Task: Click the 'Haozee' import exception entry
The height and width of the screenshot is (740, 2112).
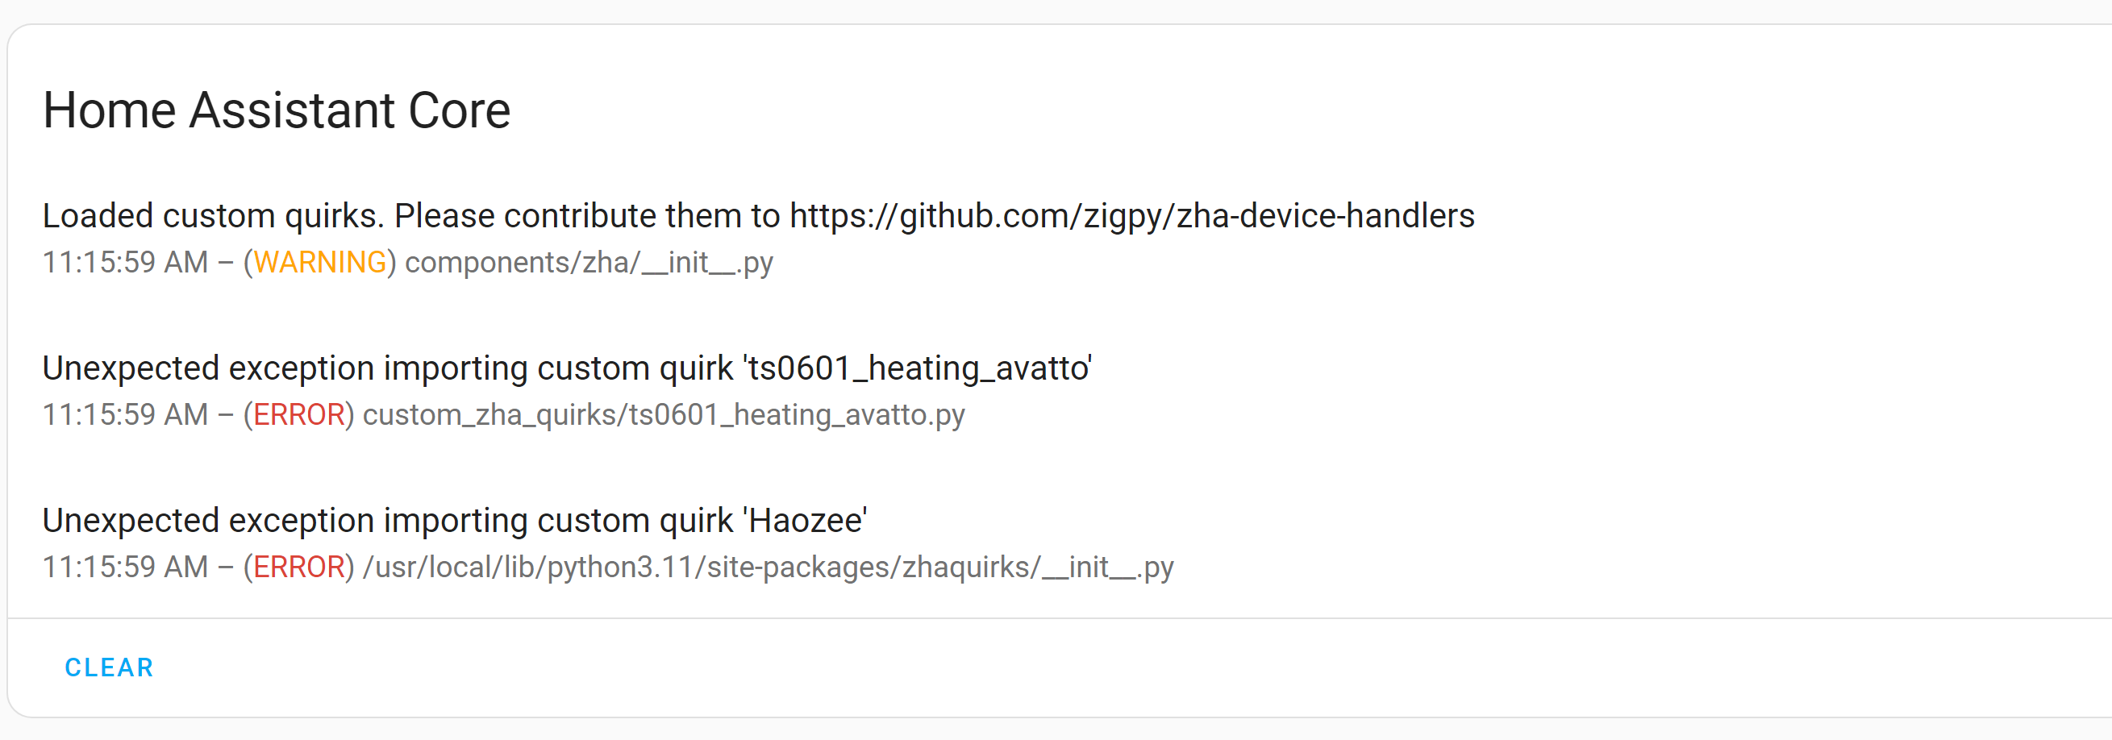Action: pyautogui.click(x=456, y=519)
